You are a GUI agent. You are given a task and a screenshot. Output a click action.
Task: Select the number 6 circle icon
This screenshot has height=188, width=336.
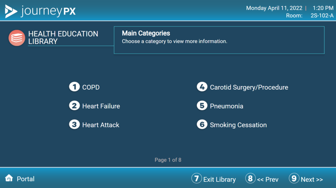[202, 124]
